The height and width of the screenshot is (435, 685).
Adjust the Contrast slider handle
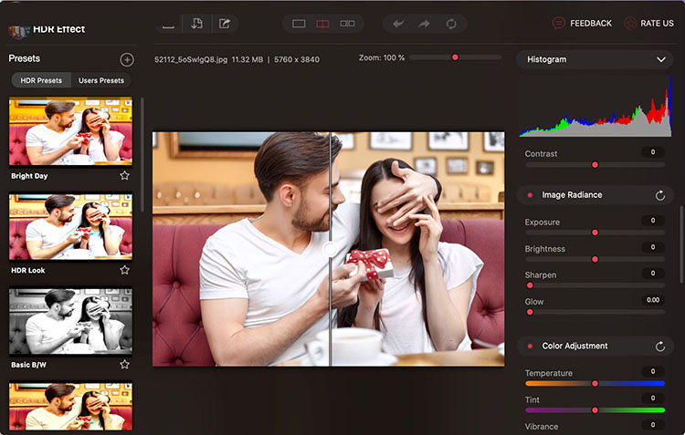(595, 164)
